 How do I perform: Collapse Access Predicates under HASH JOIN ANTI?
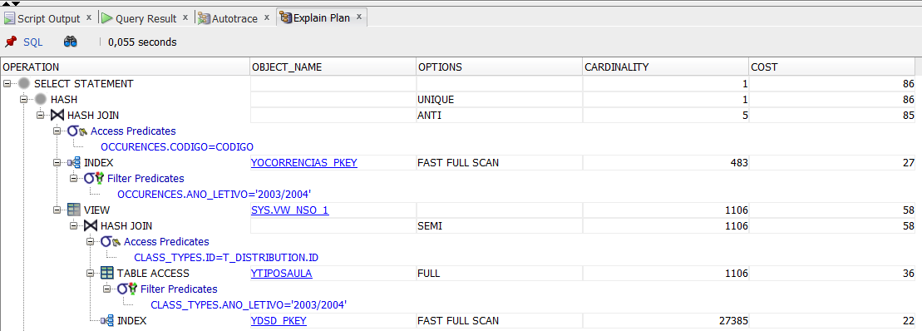click(57, 131)
